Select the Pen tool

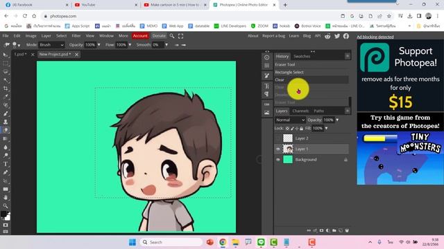point(6,172)
